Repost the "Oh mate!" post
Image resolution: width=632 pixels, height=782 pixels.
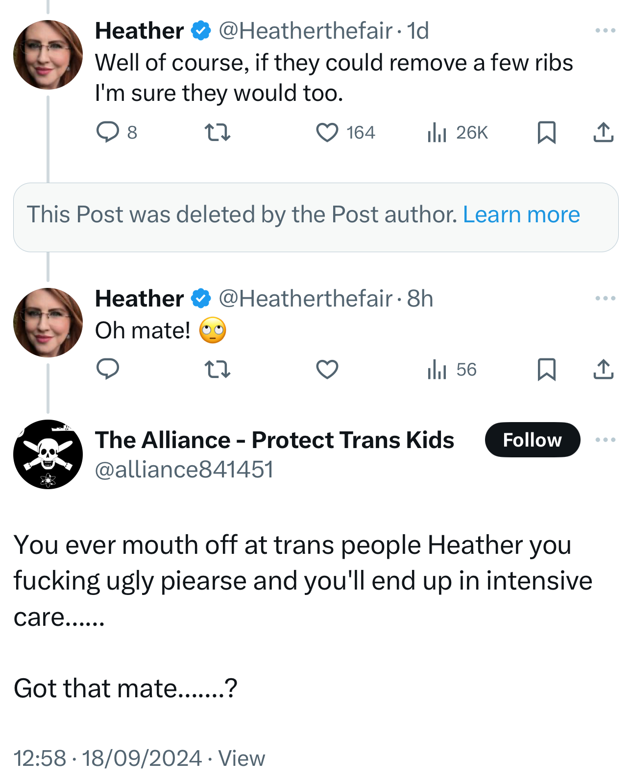217,369
